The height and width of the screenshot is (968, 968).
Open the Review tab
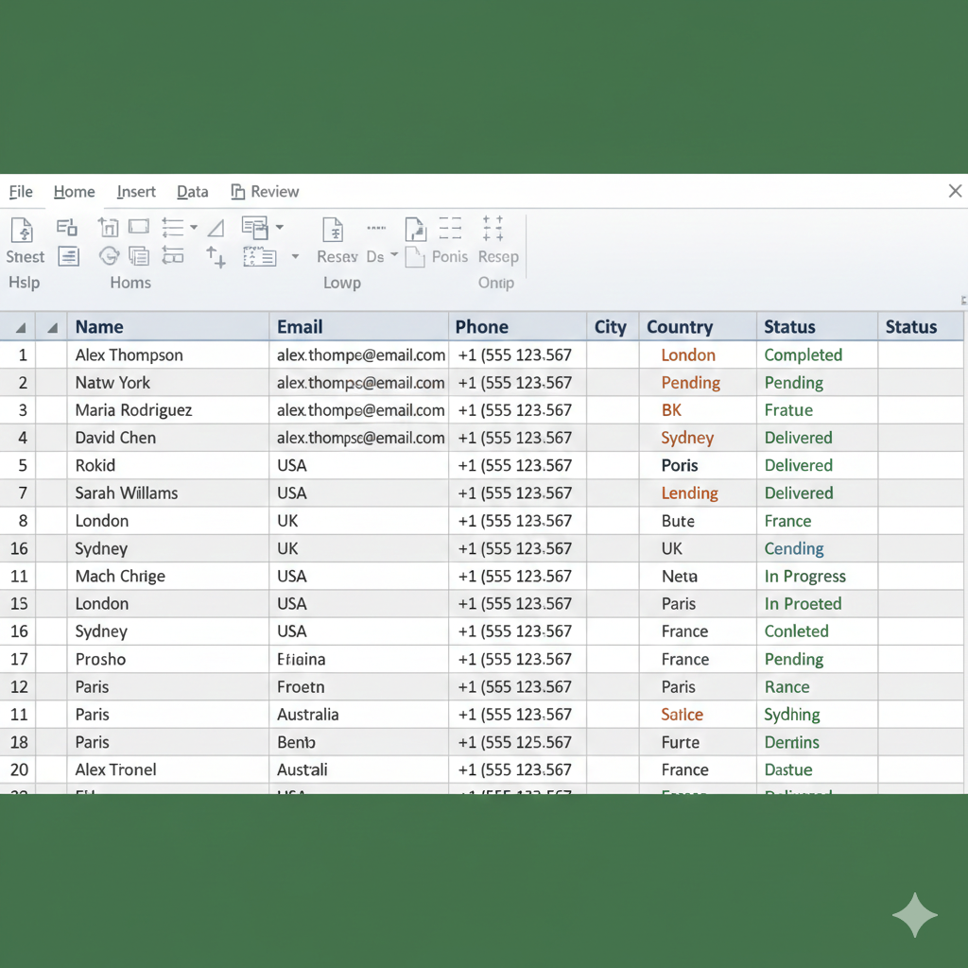point(265,192)
